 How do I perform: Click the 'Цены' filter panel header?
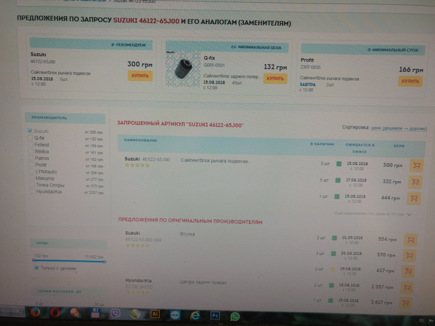[68, 243]
